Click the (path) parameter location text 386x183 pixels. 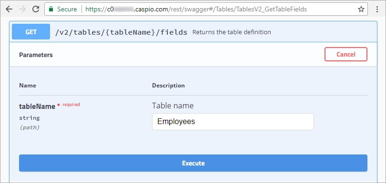point(29,127)
